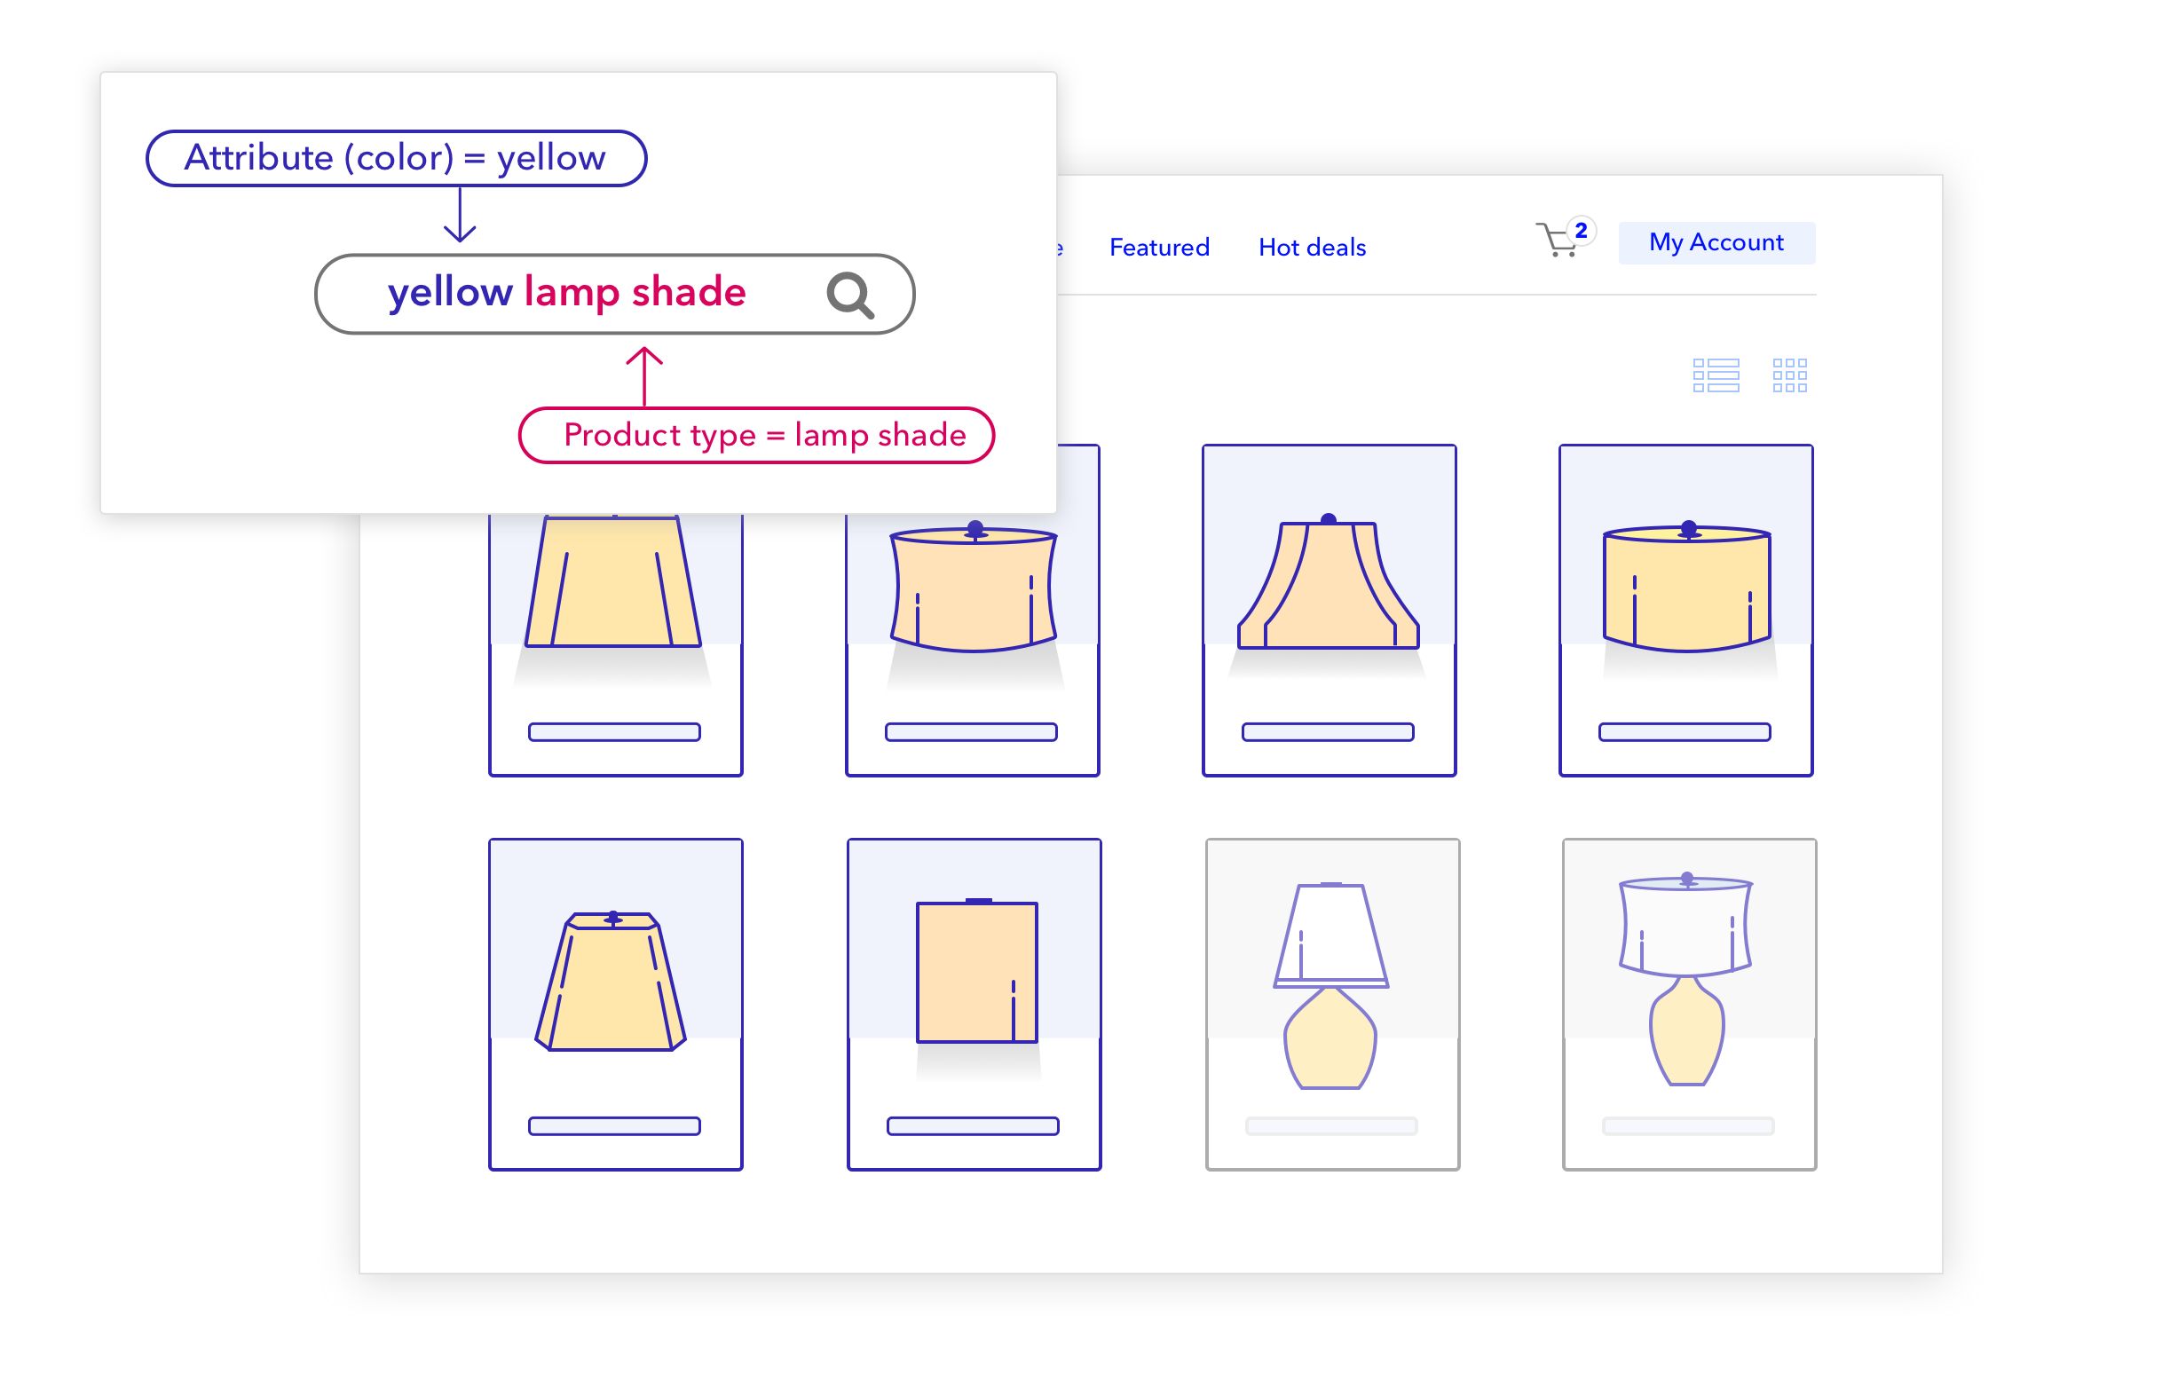Select the Attribute color yellow tag

tap(396, 159)
